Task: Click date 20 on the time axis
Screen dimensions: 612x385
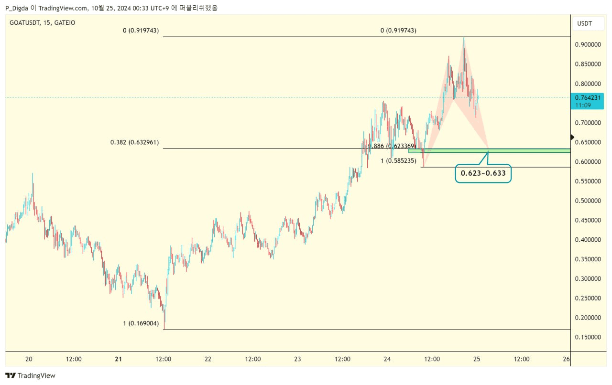Action: [29, 359]
